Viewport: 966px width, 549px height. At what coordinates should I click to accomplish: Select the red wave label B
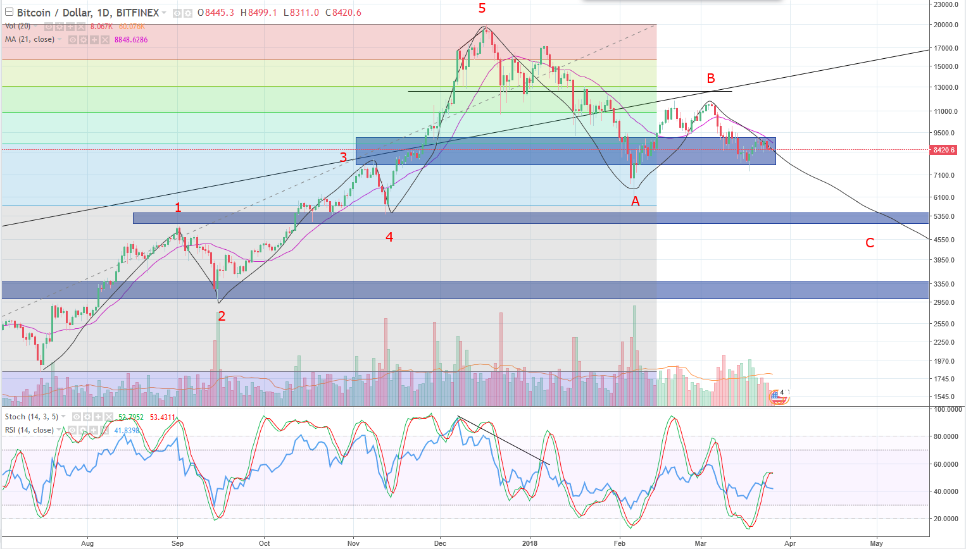(x=711, y=78)
